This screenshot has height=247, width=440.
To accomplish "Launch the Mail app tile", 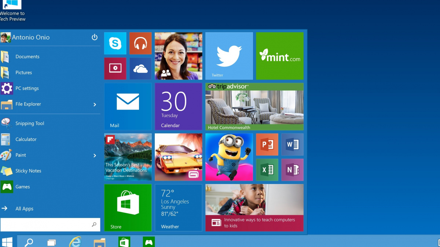I will click(x=128, y=106).
